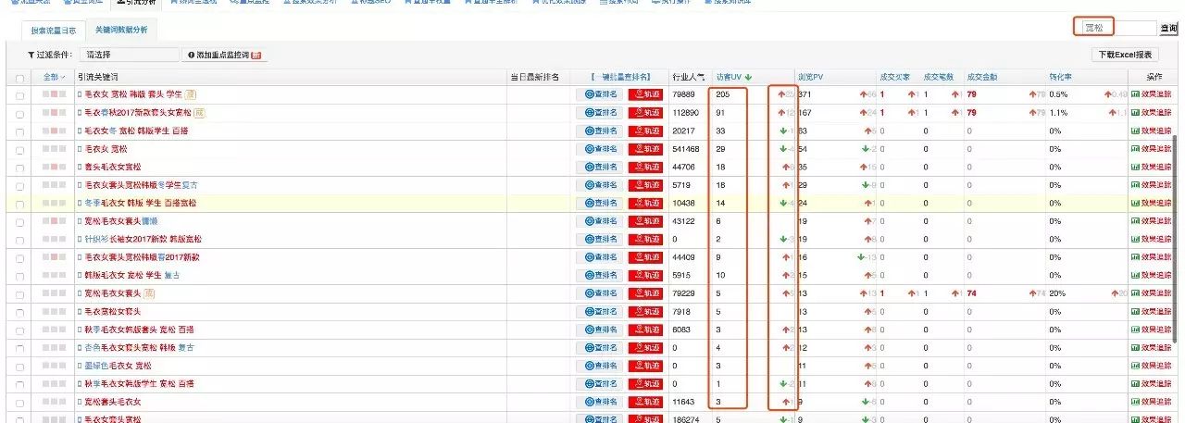The width and height of the screenshot is (1185, 423).
Task: Select 引流分析 in top navigation
Action: tap(135, 3)
